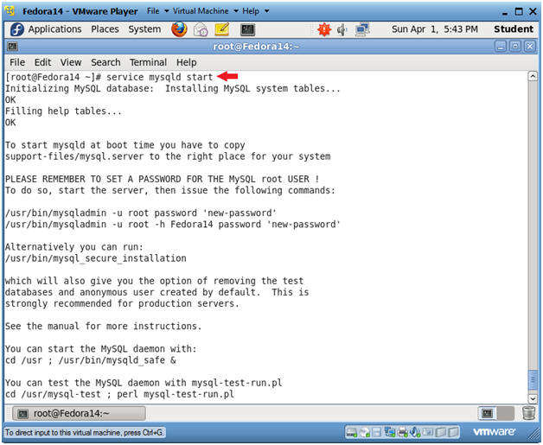This screenshot has width=543, height=445.
Task: Open the volume speaker applet
Action: point(342,30)
